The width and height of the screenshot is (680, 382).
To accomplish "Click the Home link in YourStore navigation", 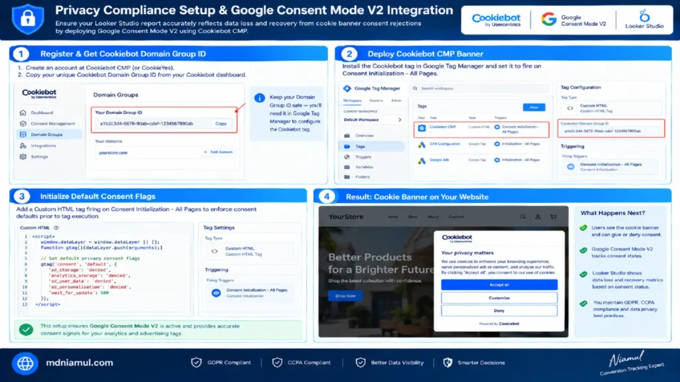I will (x=392, y=217).
